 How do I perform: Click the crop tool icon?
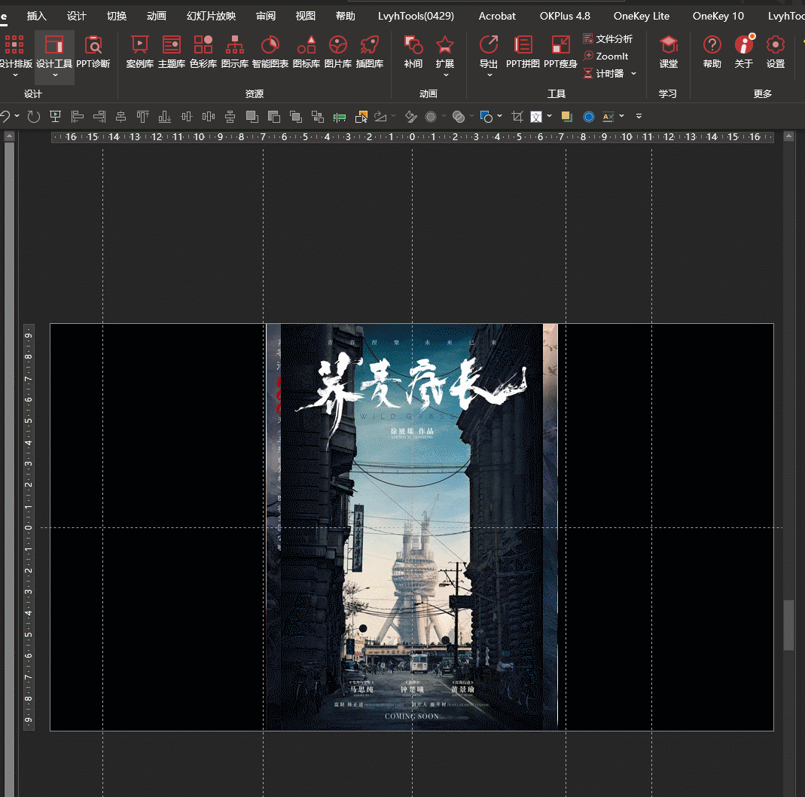pyautogui.click(x=517, y=117)
